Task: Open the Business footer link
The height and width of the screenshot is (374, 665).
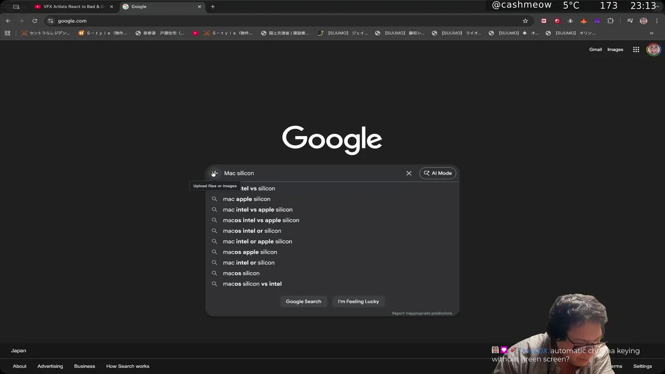Action: pyautogui.click(x=85, y=366)
